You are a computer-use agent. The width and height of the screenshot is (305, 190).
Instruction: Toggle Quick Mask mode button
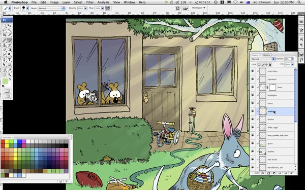click(7, 91)
